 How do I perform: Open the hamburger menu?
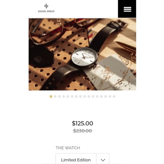click(127, 9)
